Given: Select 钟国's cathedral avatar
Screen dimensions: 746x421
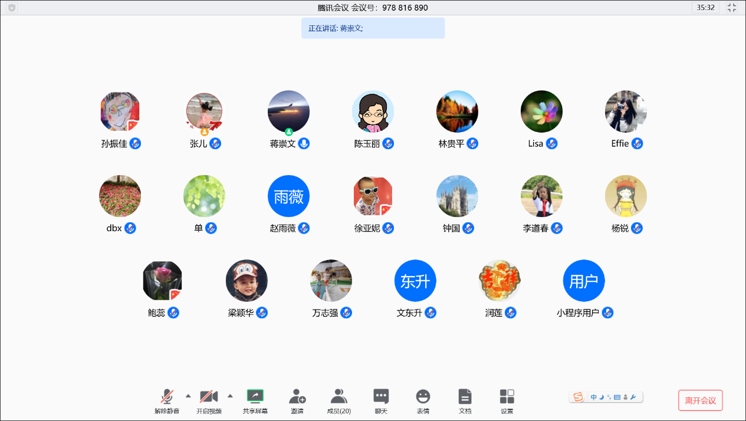Looking at the screenshot, I should (458, 196).
